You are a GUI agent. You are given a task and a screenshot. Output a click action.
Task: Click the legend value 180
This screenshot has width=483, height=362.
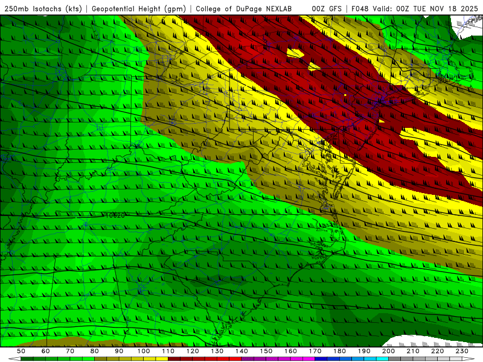pyautogui.click(x=339, y=351)
